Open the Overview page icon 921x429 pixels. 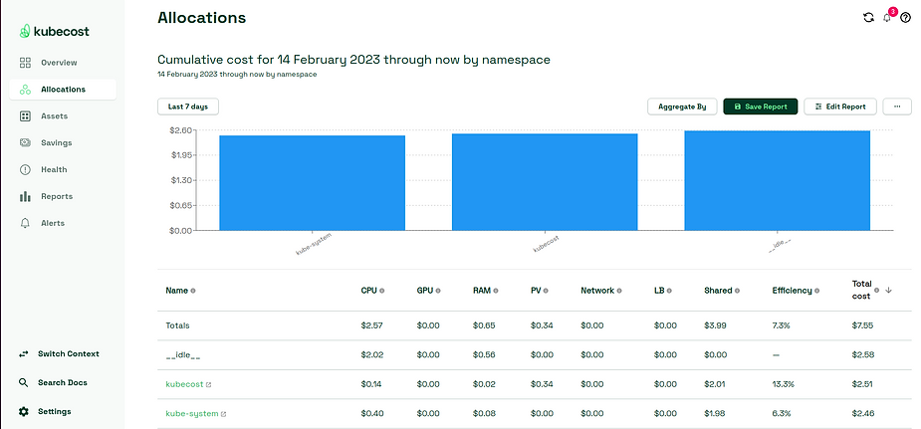coord(25,63)
